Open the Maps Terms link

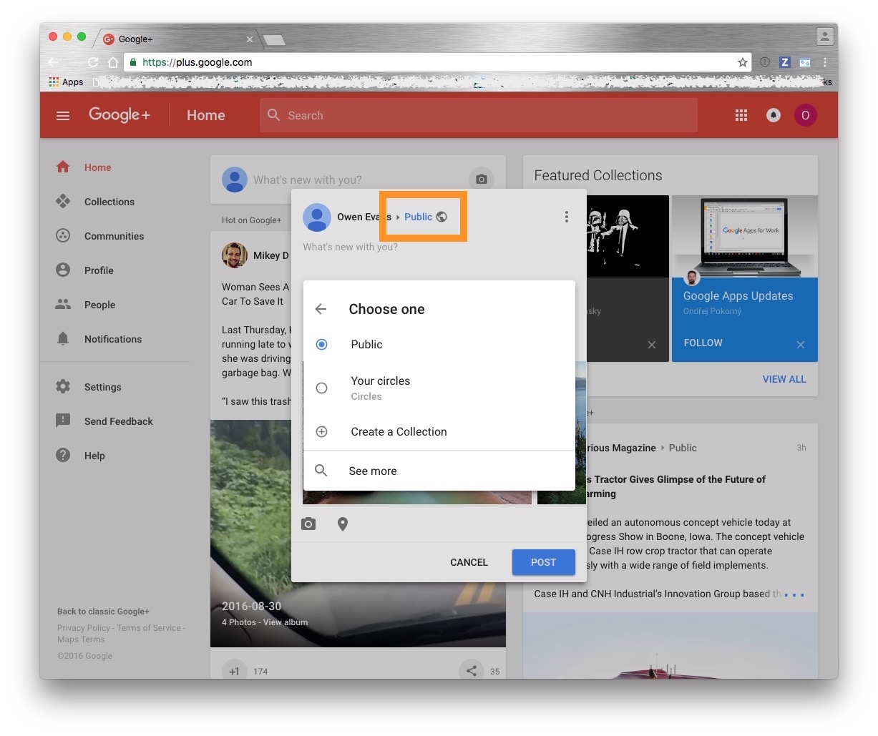(x=81, y=639)
